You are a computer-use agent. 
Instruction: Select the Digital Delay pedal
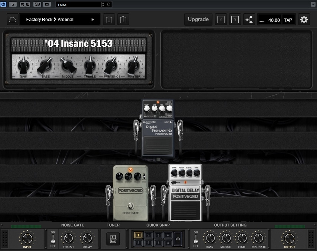pos(185,193)
